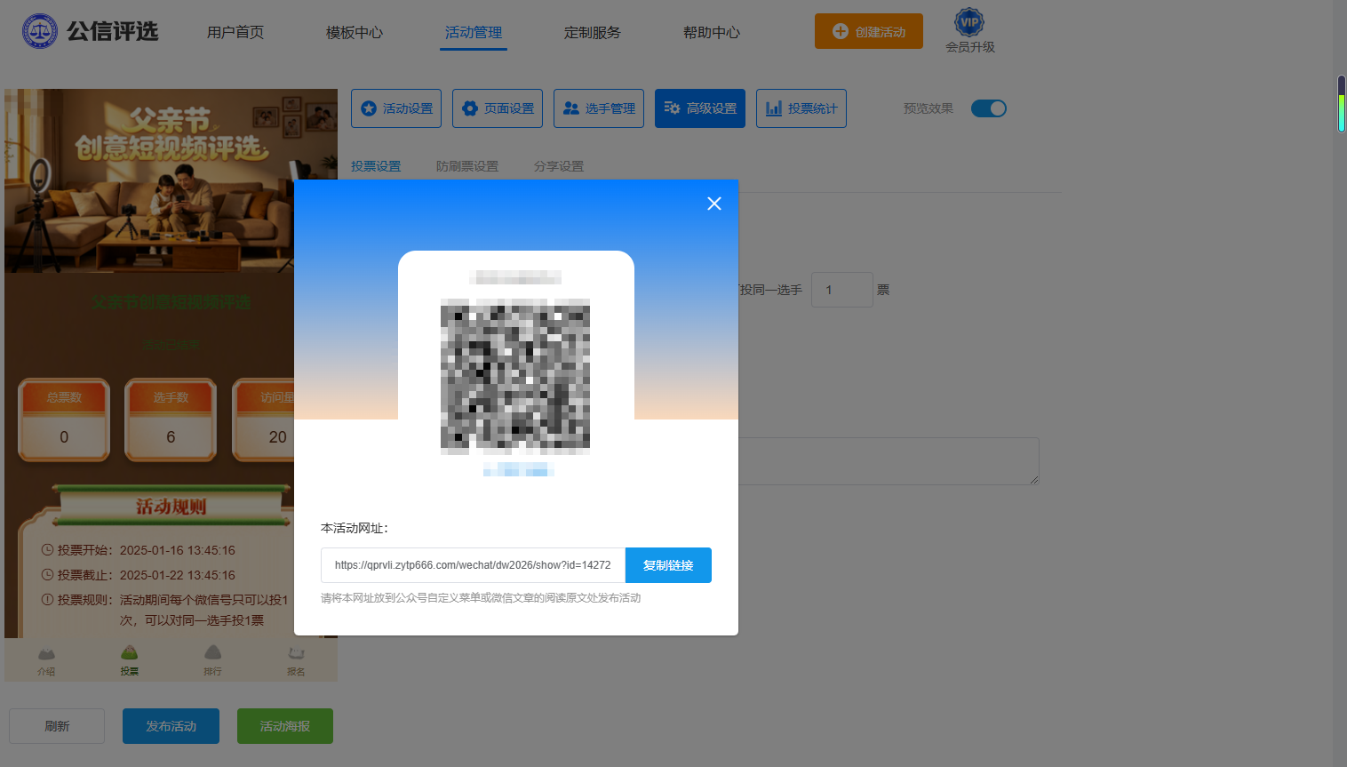
Task: Open 投票统计 toolbar button
Action: click(x=801, y=108)
